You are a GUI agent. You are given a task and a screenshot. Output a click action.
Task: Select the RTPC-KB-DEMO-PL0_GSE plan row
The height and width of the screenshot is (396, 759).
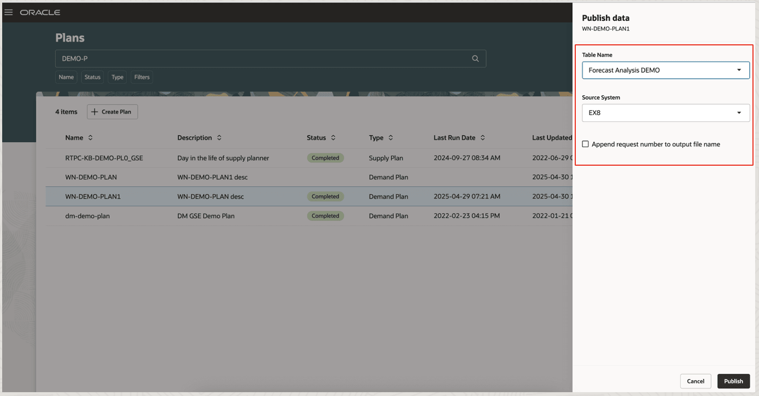pos(309,158)
